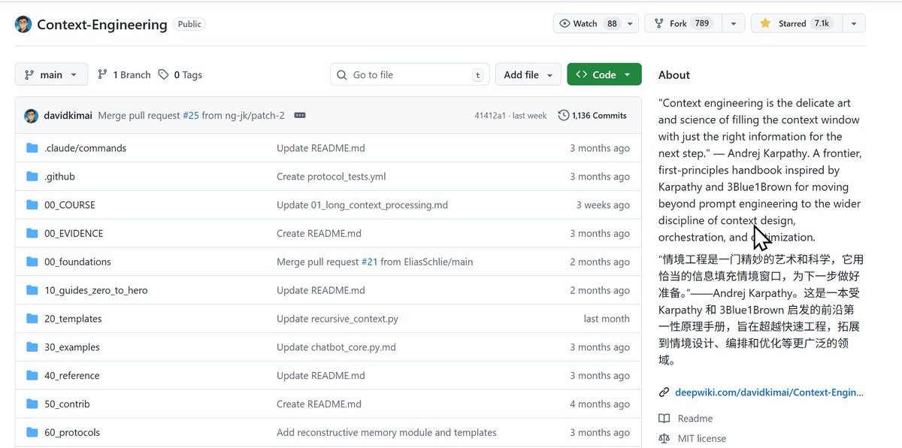The width and height of the screenshot is (902, 448).
Task: Click the 10_guides_zero_to_hero folder icon
Action: coord(32,290)
